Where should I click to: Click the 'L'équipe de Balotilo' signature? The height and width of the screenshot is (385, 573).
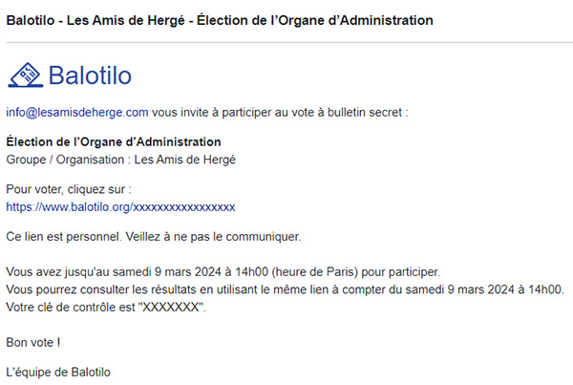58,373
